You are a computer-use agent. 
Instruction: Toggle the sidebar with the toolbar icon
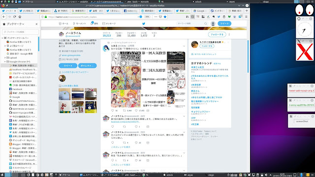pyautogui.click(x=192, y=17)
